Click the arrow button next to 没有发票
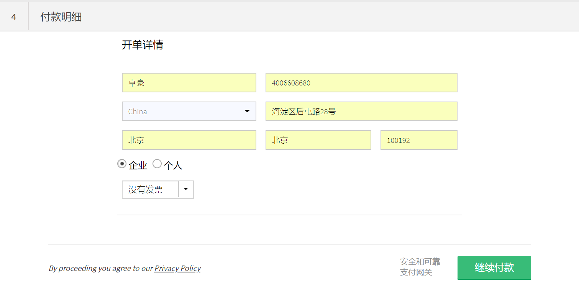579x287 pixels. tap(186, 189)
